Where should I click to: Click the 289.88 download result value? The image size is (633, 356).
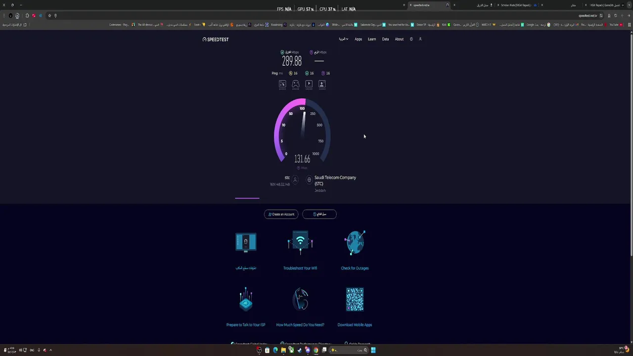[292, 61]
